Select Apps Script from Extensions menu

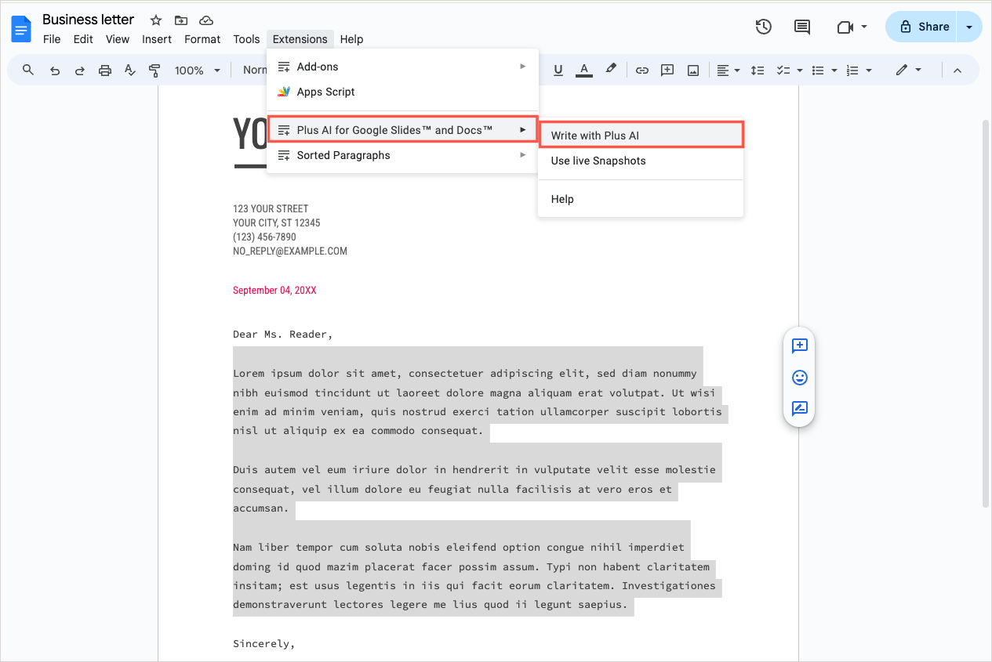tap(402, 92)
